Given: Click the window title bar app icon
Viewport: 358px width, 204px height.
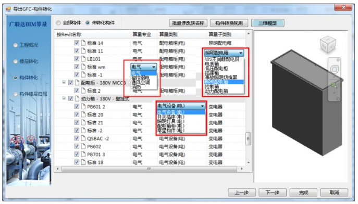Looking at the screenshot, I should click(8, 9).
